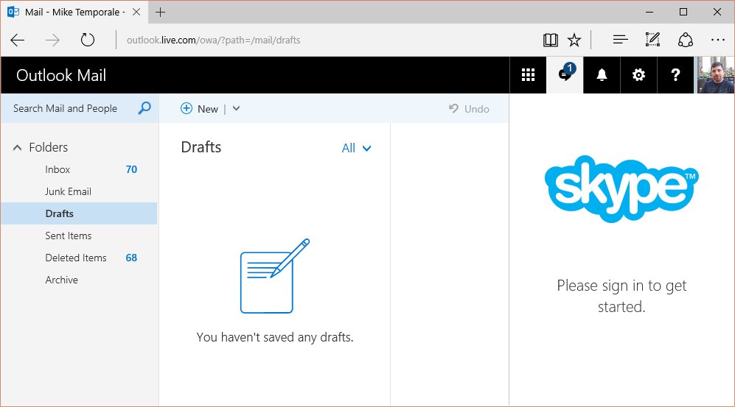Maximize the browser window
735x407 pixels.
(x=683, y=13)
